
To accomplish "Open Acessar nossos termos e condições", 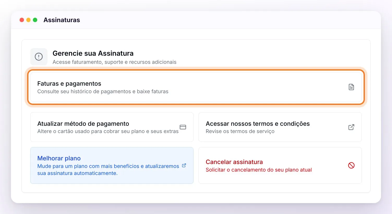I will [280, 127].
